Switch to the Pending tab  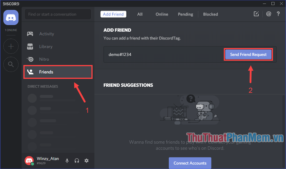[x=185, y=14]
